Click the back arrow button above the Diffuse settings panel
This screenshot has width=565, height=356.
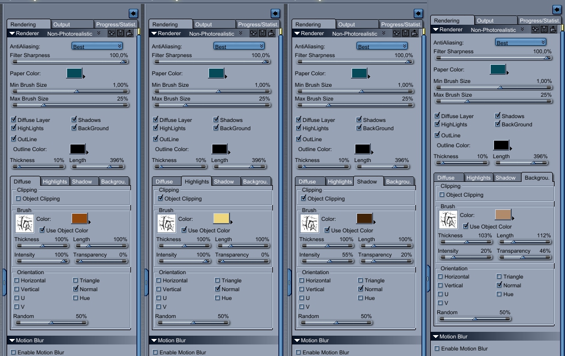point(133,14)
